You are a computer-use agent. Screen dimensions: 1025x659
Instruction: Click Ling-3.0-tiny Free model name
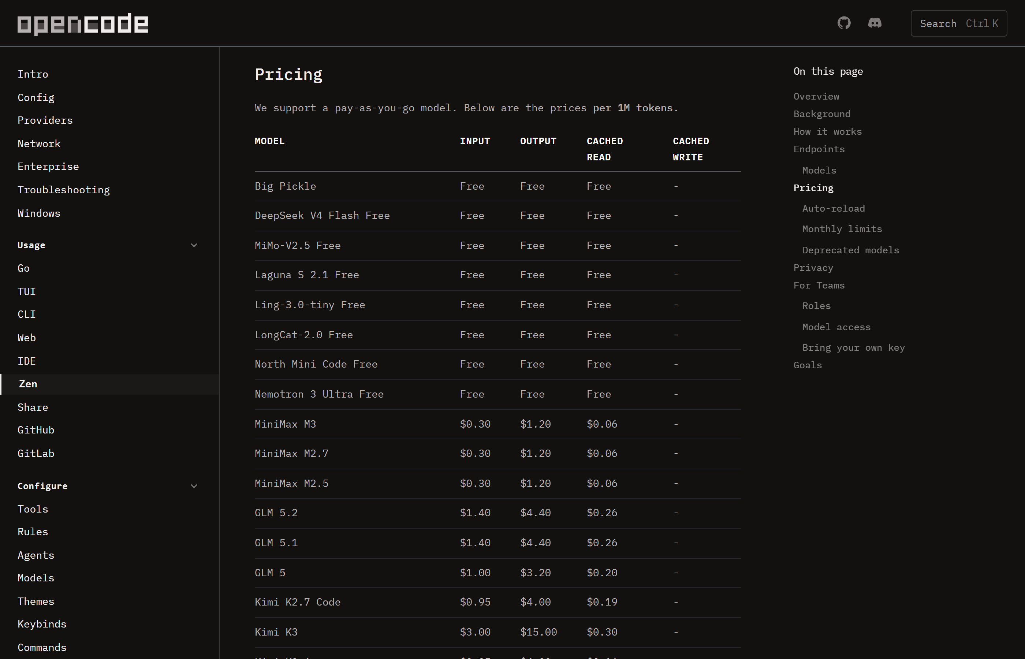pos(310,305)
